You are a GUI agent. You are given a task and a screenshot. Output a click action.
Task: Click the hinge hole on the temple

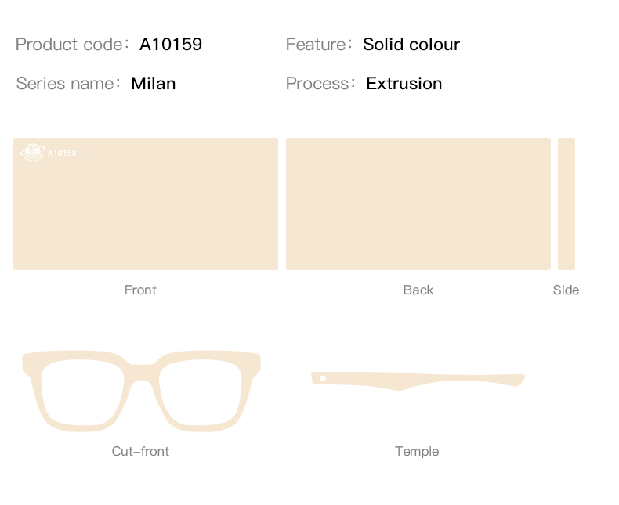tap(323, 378)
